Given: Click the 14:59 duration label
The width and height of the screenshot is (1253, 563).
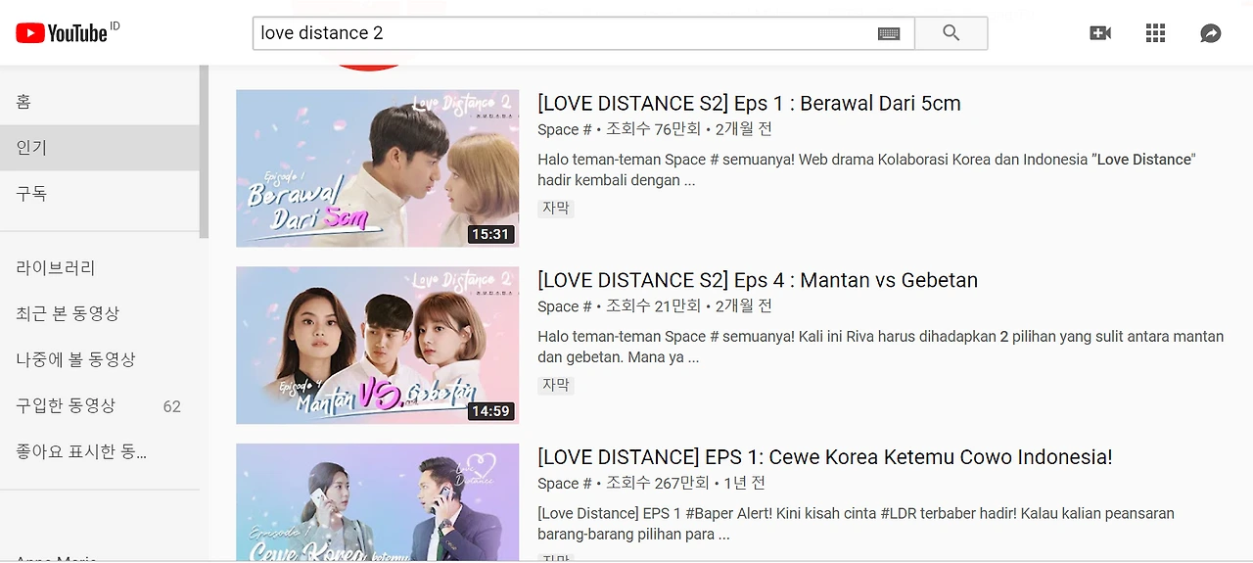Looking at the screenshot, I should 490,411.
